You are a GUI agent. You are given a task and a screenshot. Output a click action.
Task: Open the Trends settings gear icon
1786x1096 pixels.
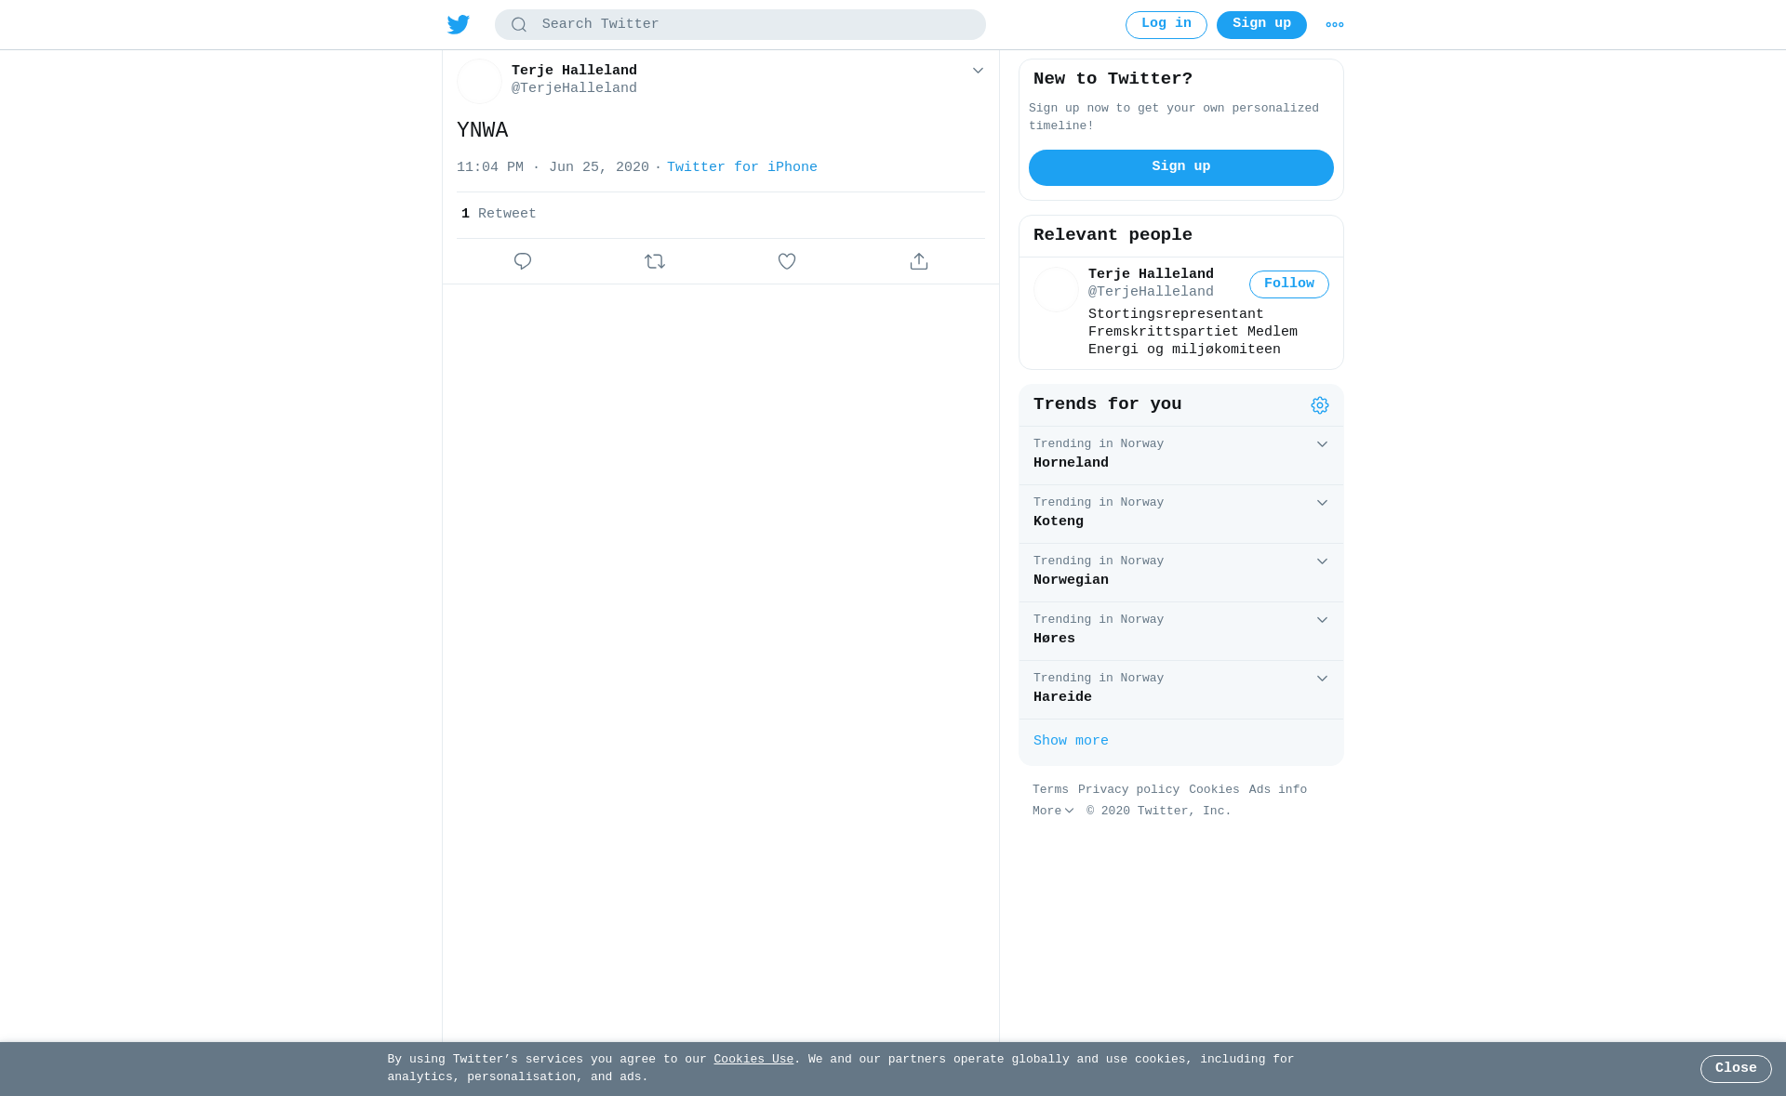[x=1320, y=405]
